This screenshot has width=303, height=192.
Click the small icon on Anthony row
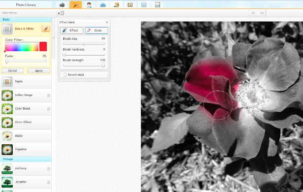(49, 169)
